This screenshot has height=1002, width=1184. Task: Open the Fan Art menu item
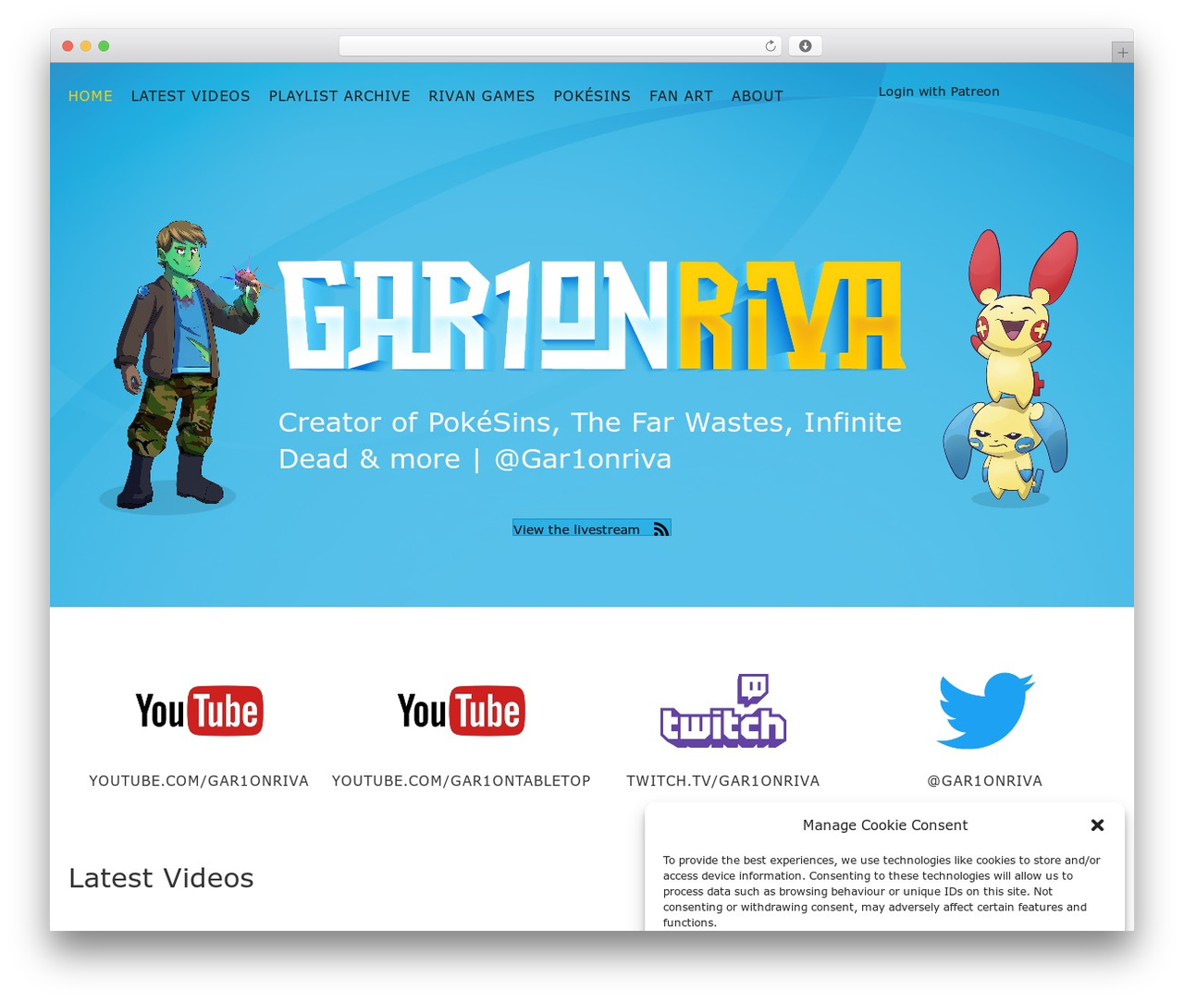click(x=681, y=96)
